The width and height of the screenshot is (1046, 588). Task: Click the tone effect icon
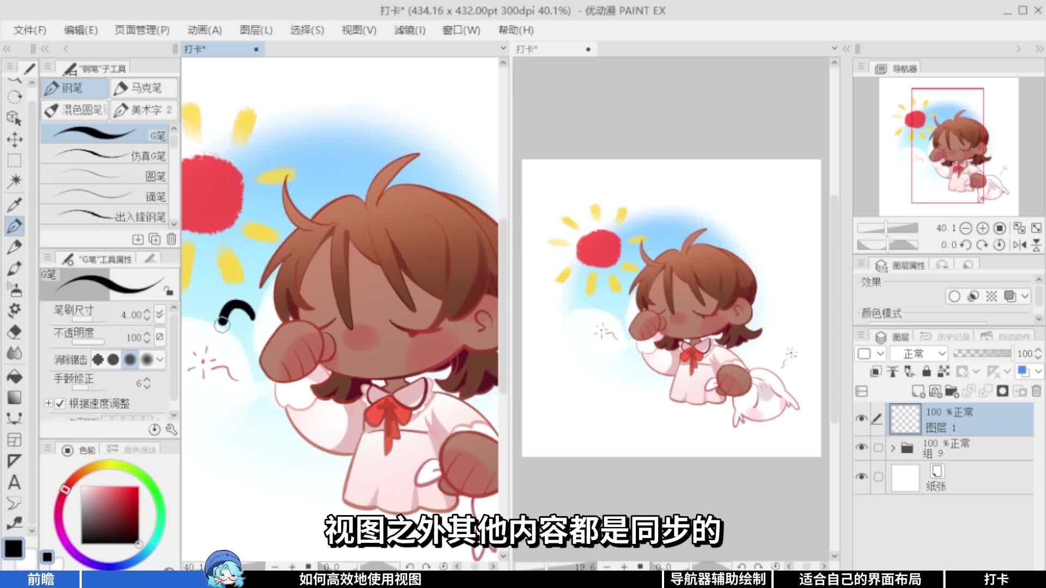coord(992,296)
